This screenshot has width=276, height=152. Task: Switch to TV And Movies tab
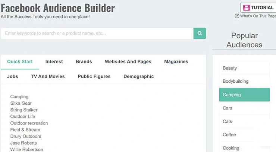[48, 76]
